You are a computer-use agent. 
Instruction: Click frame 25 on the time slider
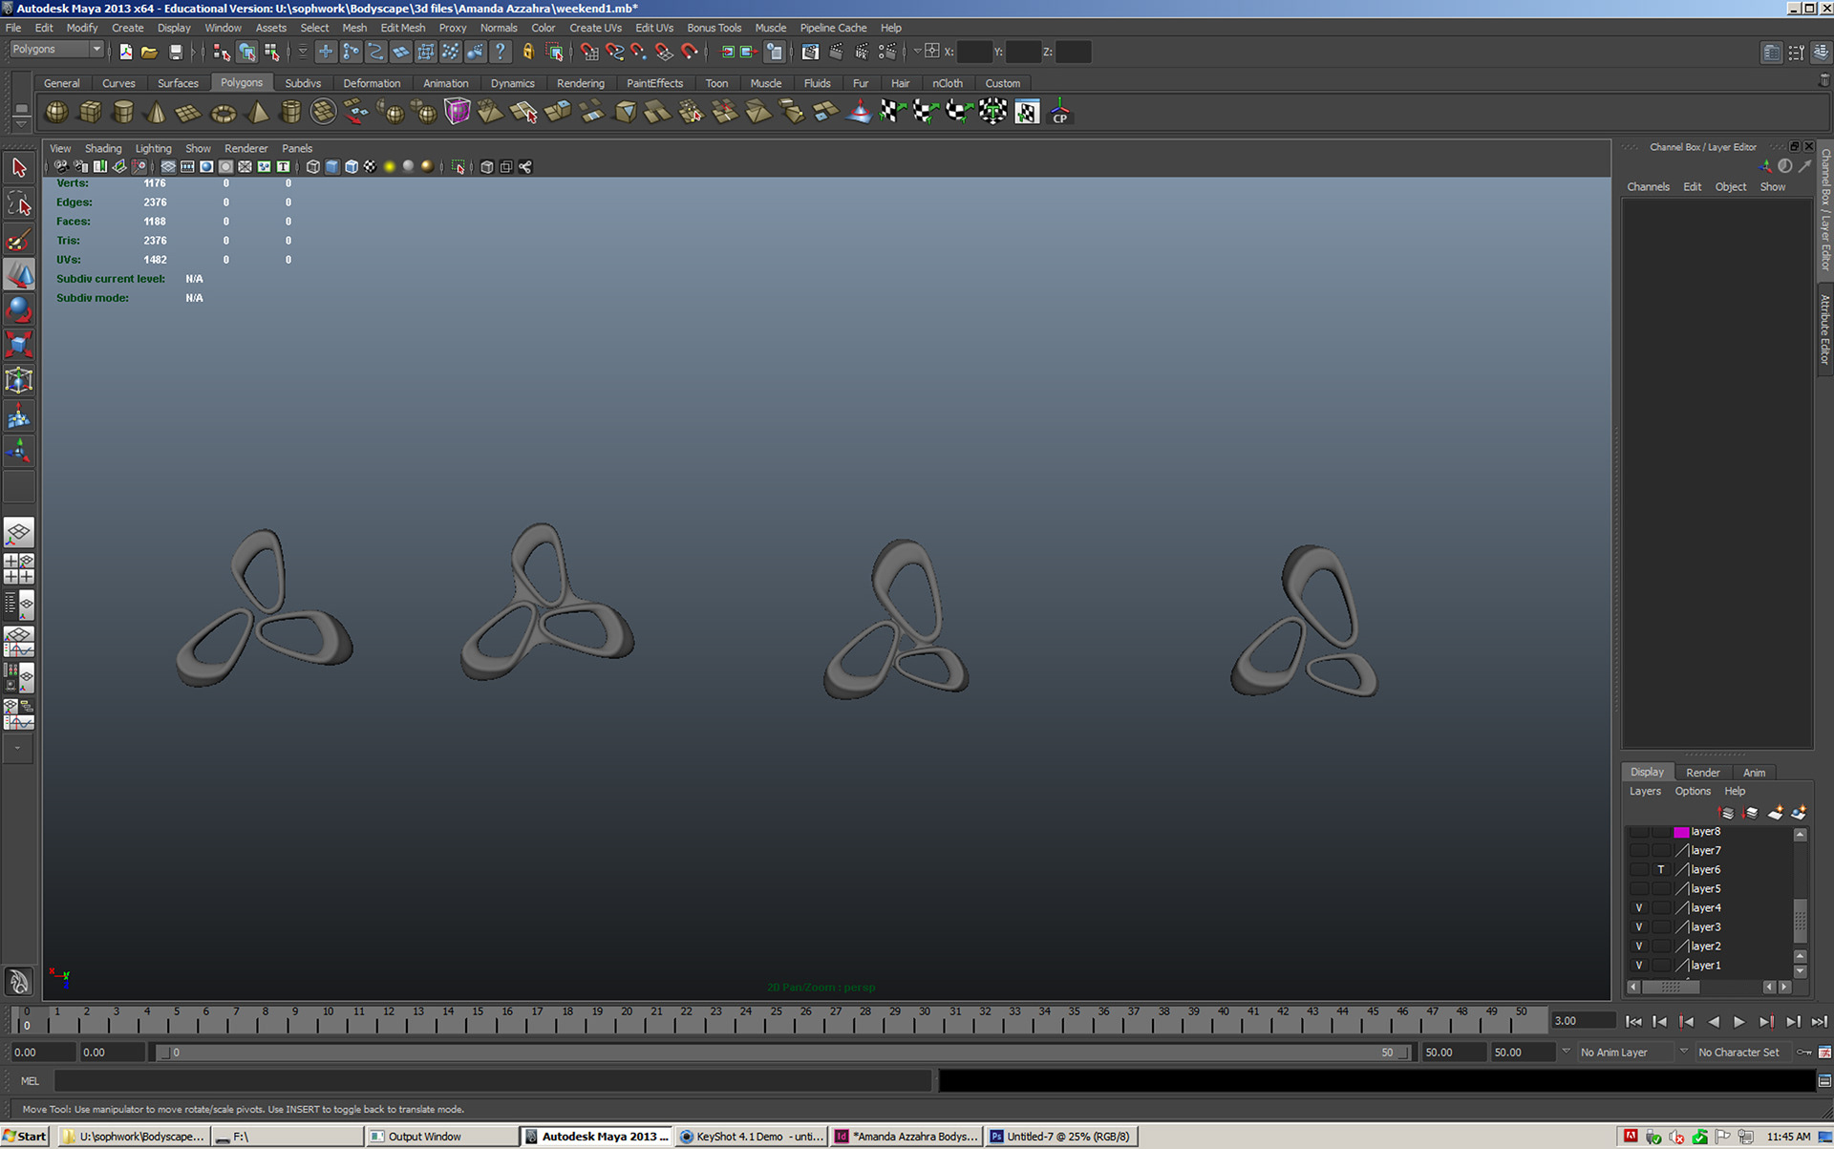776,1020
